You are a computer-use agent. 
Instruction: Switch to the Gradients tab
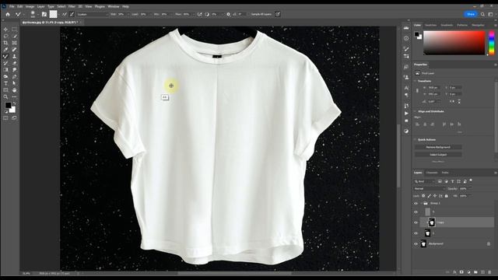click(447, 25)
